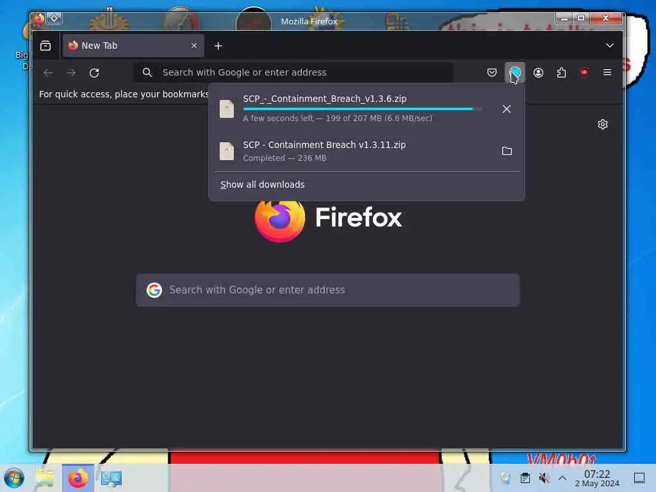Click the Firefox icon in the title bar
This screenshot has width=656, height=492.
[39, 18]
